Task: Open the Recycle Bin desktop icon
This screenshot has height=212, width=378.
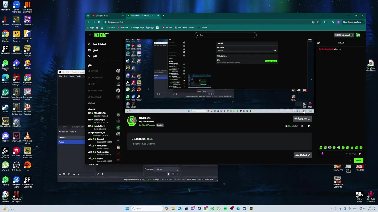Action: [5, 6]
